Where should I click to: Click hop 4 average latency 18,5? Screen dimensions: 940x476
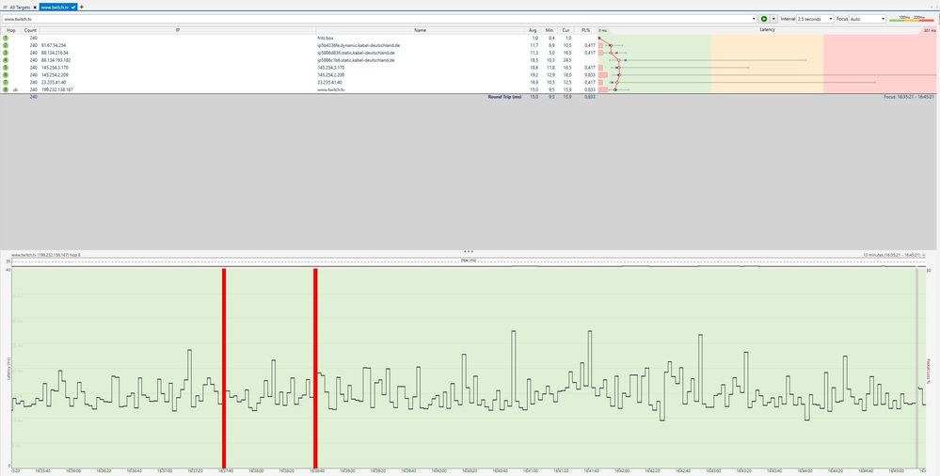[534, 60]
